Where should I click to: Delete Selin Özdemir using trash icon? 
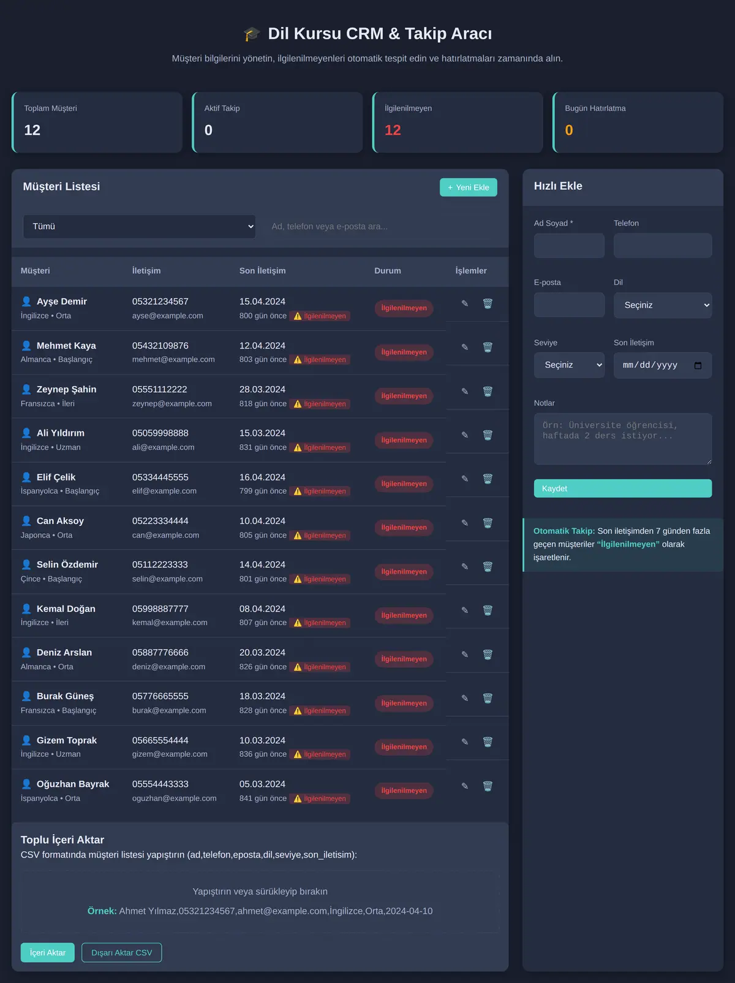[x=488, y=566]
